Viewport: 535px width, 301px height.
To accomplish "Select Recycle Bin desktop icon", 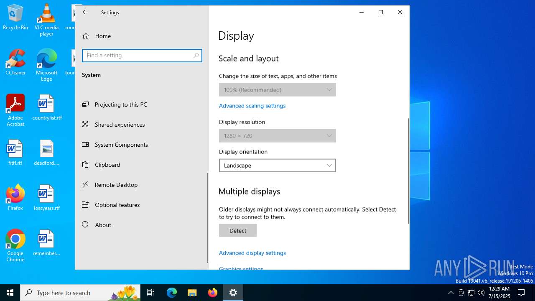I will tap(15, 17).
